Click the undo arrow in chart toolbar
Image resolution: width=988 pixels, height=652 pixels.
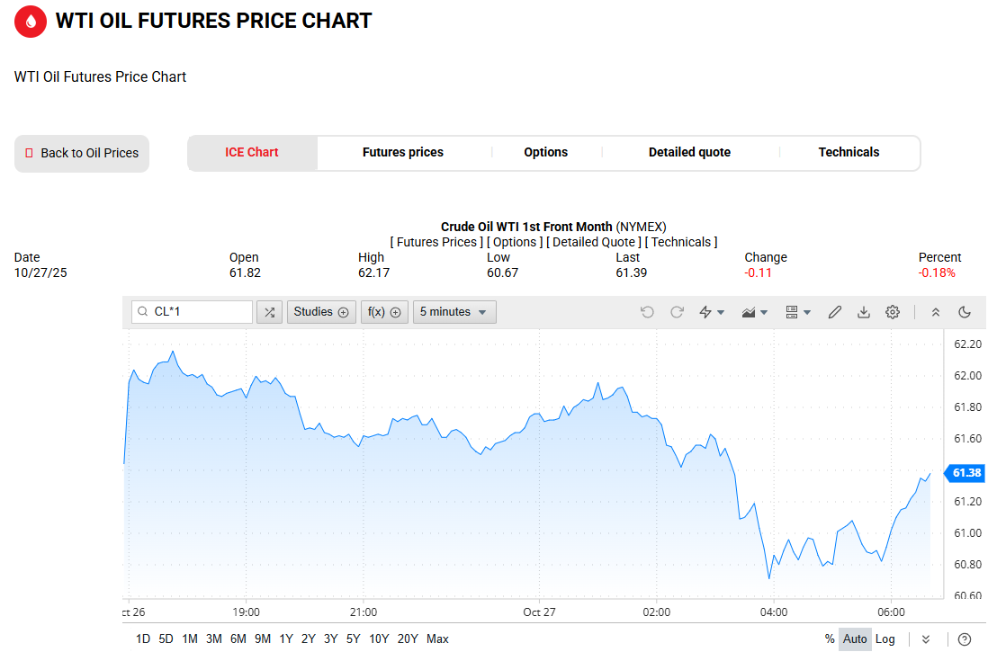(x=647, y=312)
